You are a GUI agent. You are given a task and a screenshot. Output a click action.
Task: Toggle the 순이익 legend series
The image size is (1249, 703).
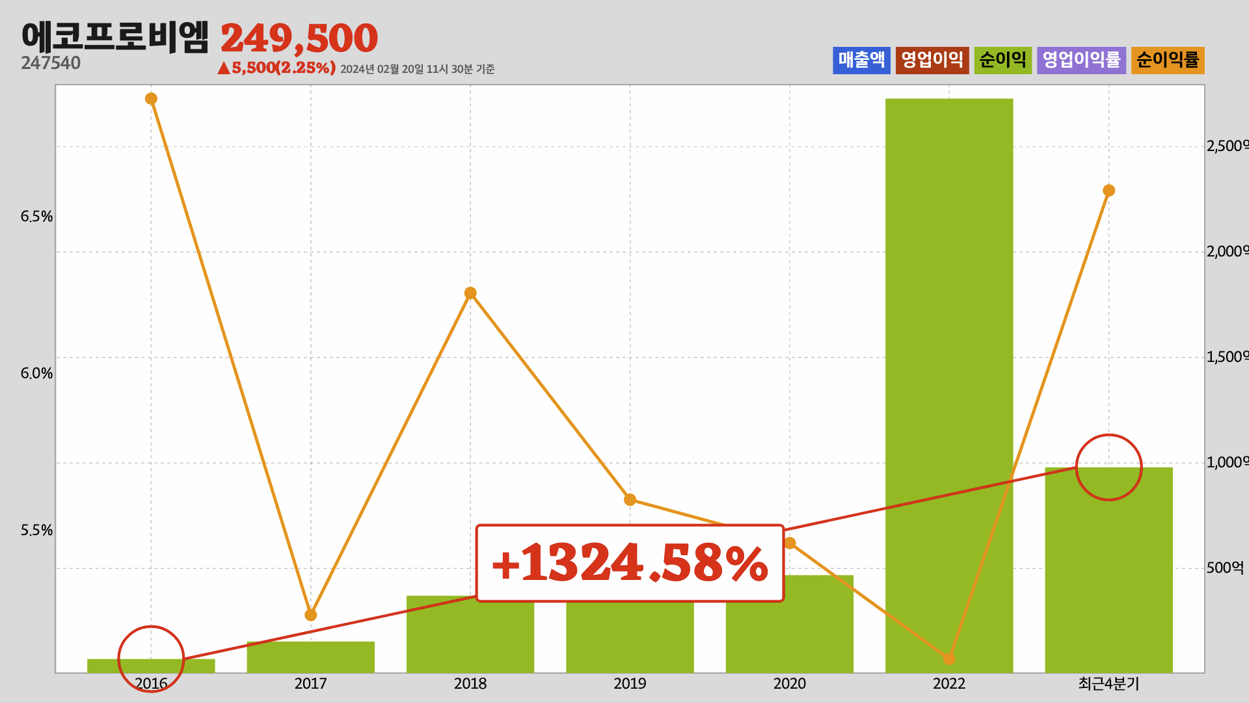tap(1002, 60)
